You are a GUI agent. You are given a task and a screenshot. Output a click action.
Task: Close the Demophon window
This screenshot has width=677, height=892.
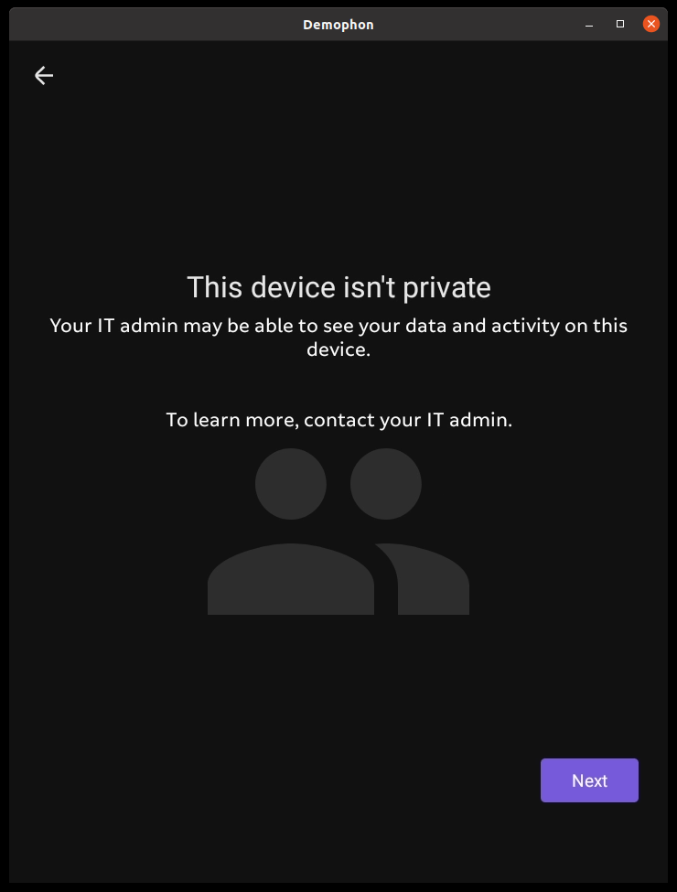(x=650, y=24)
